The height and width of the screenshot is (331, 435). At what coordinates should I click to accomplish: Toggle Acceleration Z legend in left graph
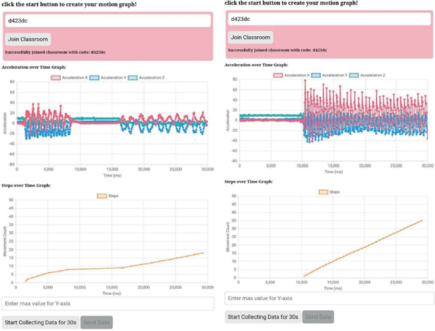click(x=146, y=78)
